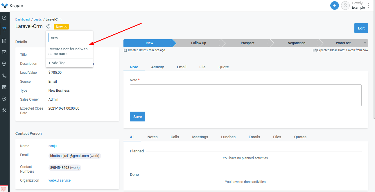375x192 pixels.
Task: Open the Activities bulb icon
Action: 4,64
